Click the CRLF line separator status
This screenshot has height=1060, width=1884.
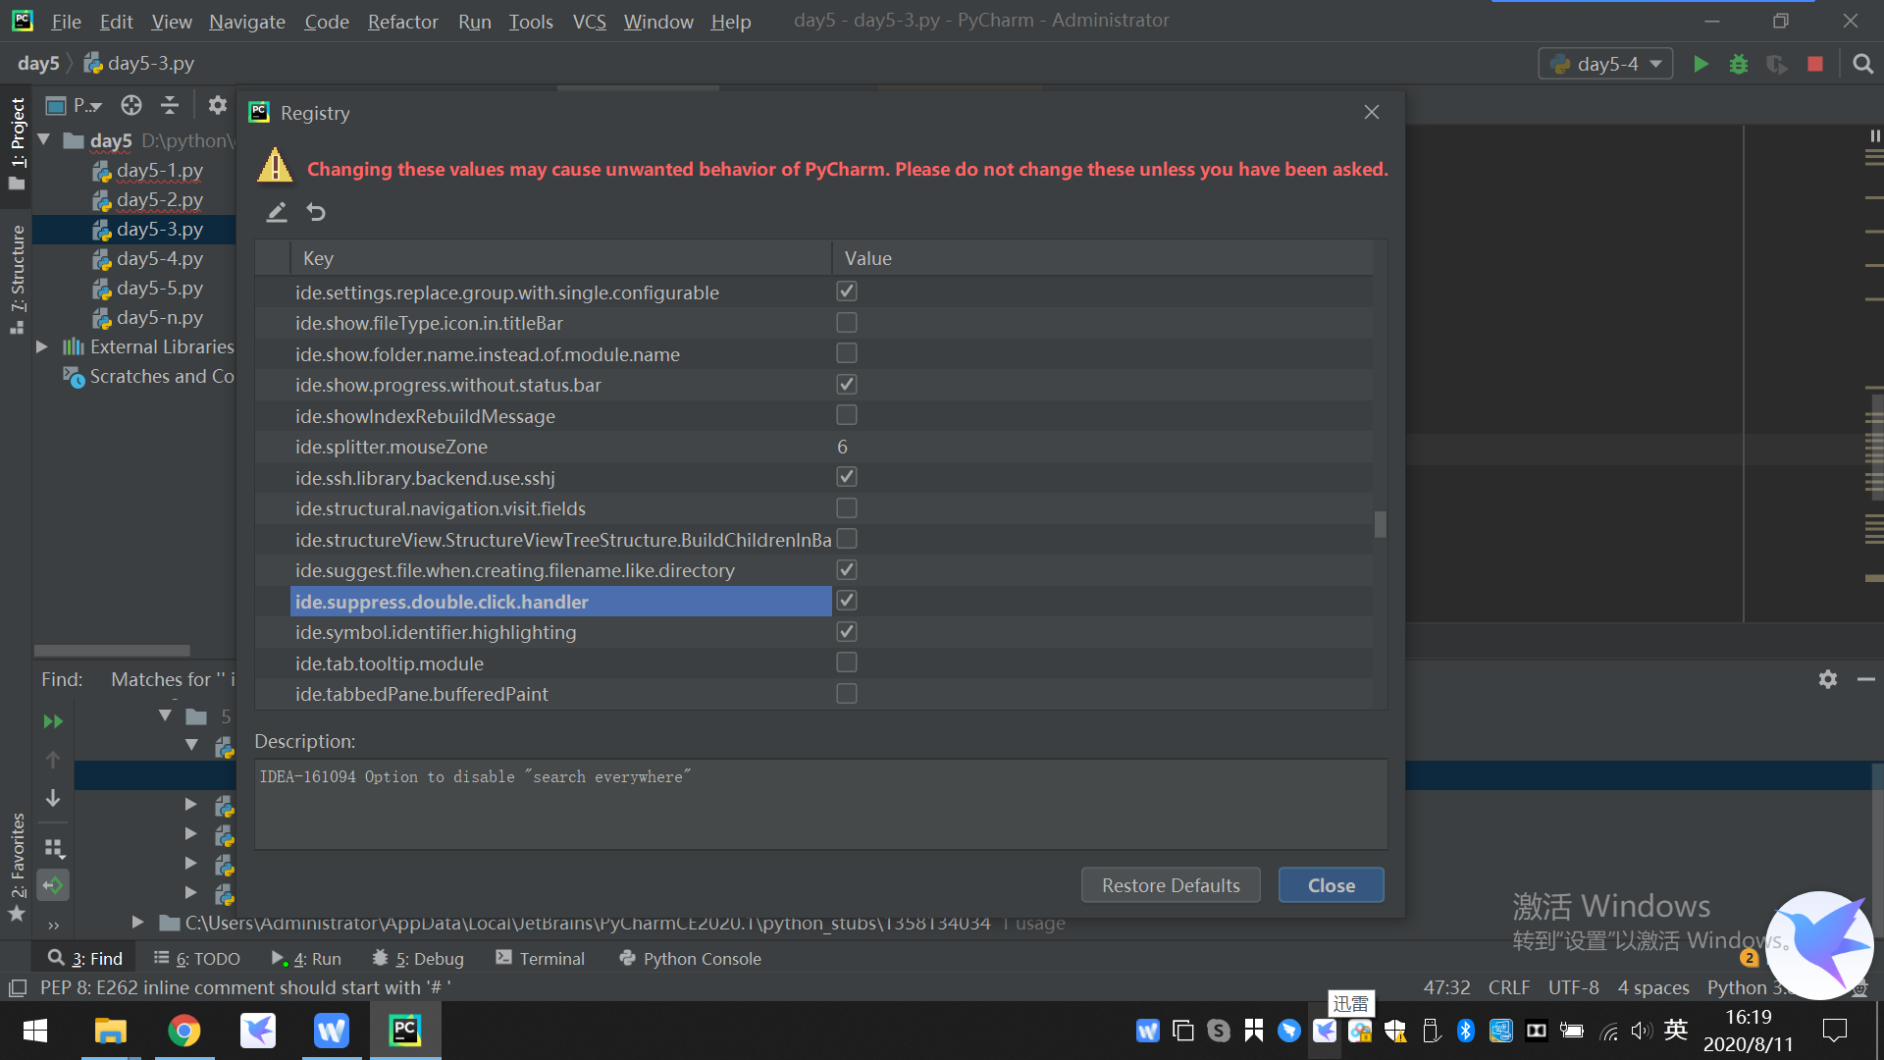click(1509, 987)
